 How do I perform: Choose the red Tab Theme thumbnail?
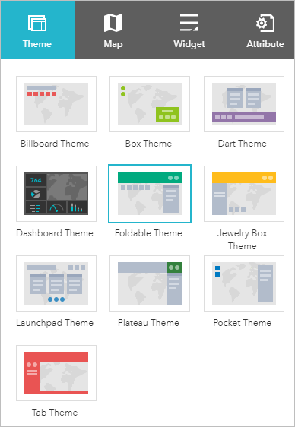56,373
